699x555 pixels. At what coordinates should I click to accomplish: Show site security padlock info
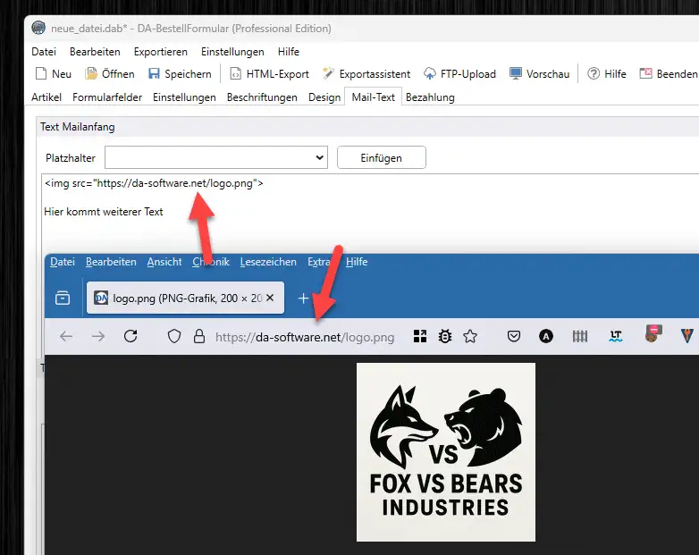coord(199,336)
